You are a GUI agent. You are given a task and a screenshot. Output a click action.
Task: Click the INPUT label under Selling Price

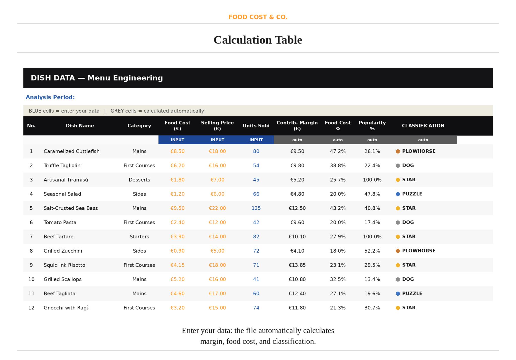(x=217, y=140)
